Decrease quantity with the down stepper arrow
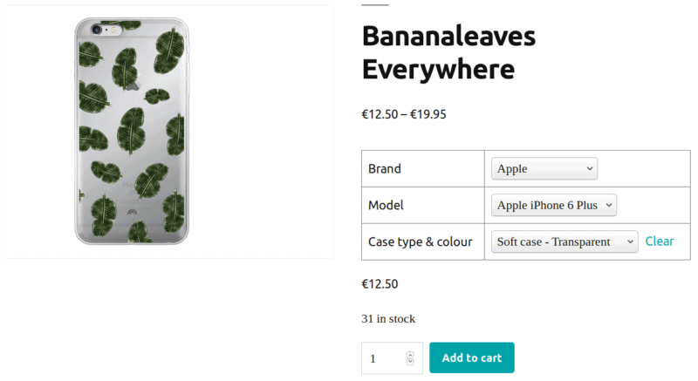This screenshot has width=698, height=381. click(x=410, y=362)
